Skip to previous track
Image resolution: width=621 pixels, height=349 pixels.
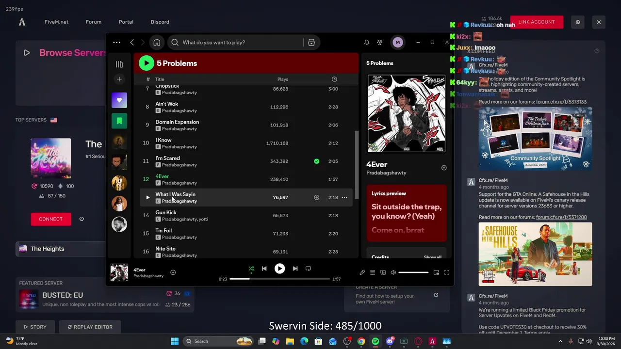264,269
